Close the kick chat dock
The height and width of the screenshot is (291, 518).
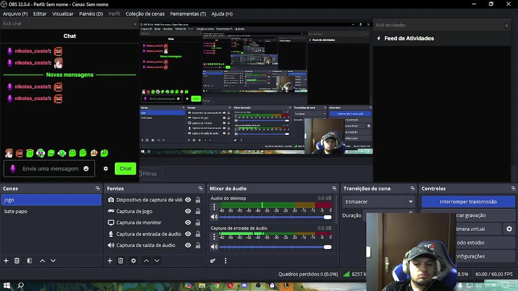(135, 24)
